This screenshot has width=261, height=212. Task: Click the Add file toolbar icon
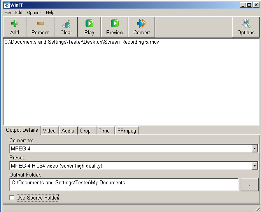click(15, 23)
